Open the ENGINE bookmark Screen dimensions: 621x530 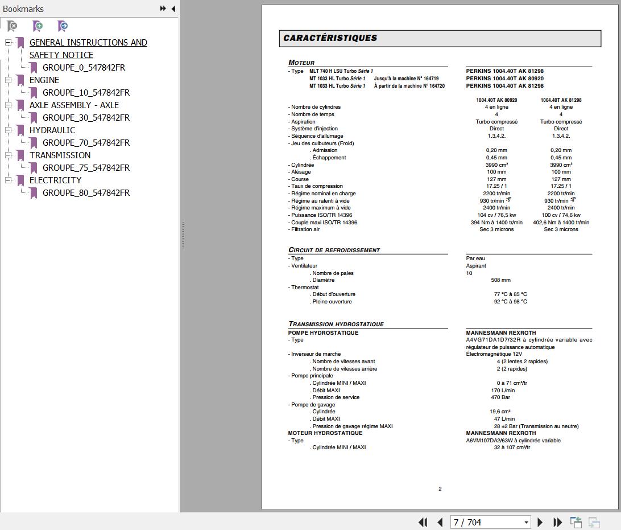(44, 80)
